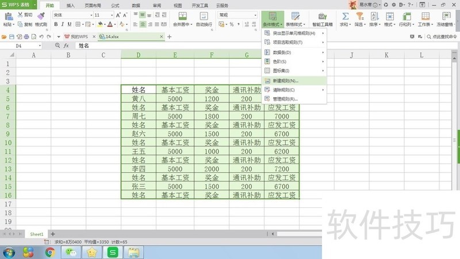
Task: Apply the red font color A
Action: pos(110,24)
